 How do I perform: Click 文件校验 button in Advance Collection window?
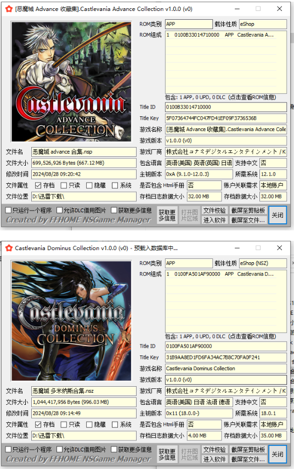(x=214, y=210)
